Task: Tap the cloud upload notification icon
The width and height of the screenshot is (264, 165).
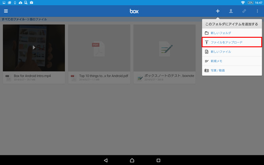Action: [x=20, y=3]
